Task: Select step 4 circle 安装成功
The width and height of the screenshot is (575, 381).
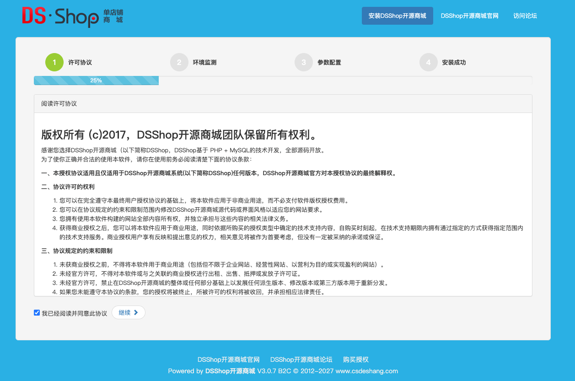Action: click(x=428, y=62)
